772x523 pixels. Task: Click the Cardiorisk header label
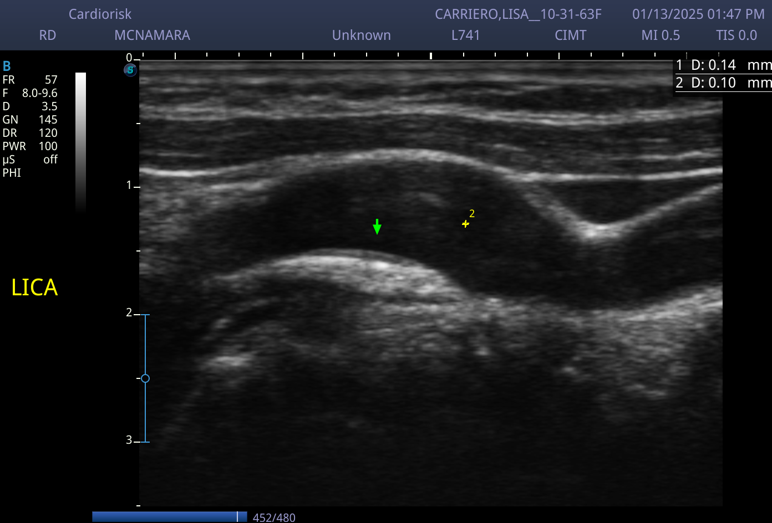(x=100, y=14)
